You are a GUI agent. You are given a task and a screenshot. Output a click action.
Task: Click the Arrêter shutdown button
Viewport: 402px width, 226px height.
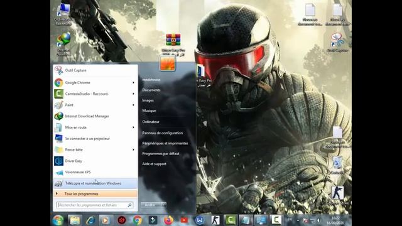point(151,205)
